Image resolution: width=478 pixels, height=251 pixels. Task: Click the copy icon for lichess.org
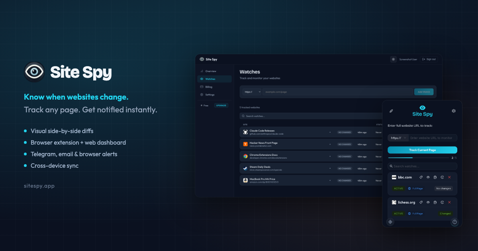[x=435, y=202]
